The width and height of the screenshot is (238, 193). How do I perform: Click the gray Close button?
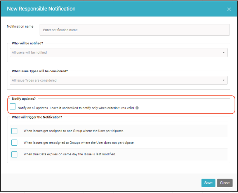point(225,183)
